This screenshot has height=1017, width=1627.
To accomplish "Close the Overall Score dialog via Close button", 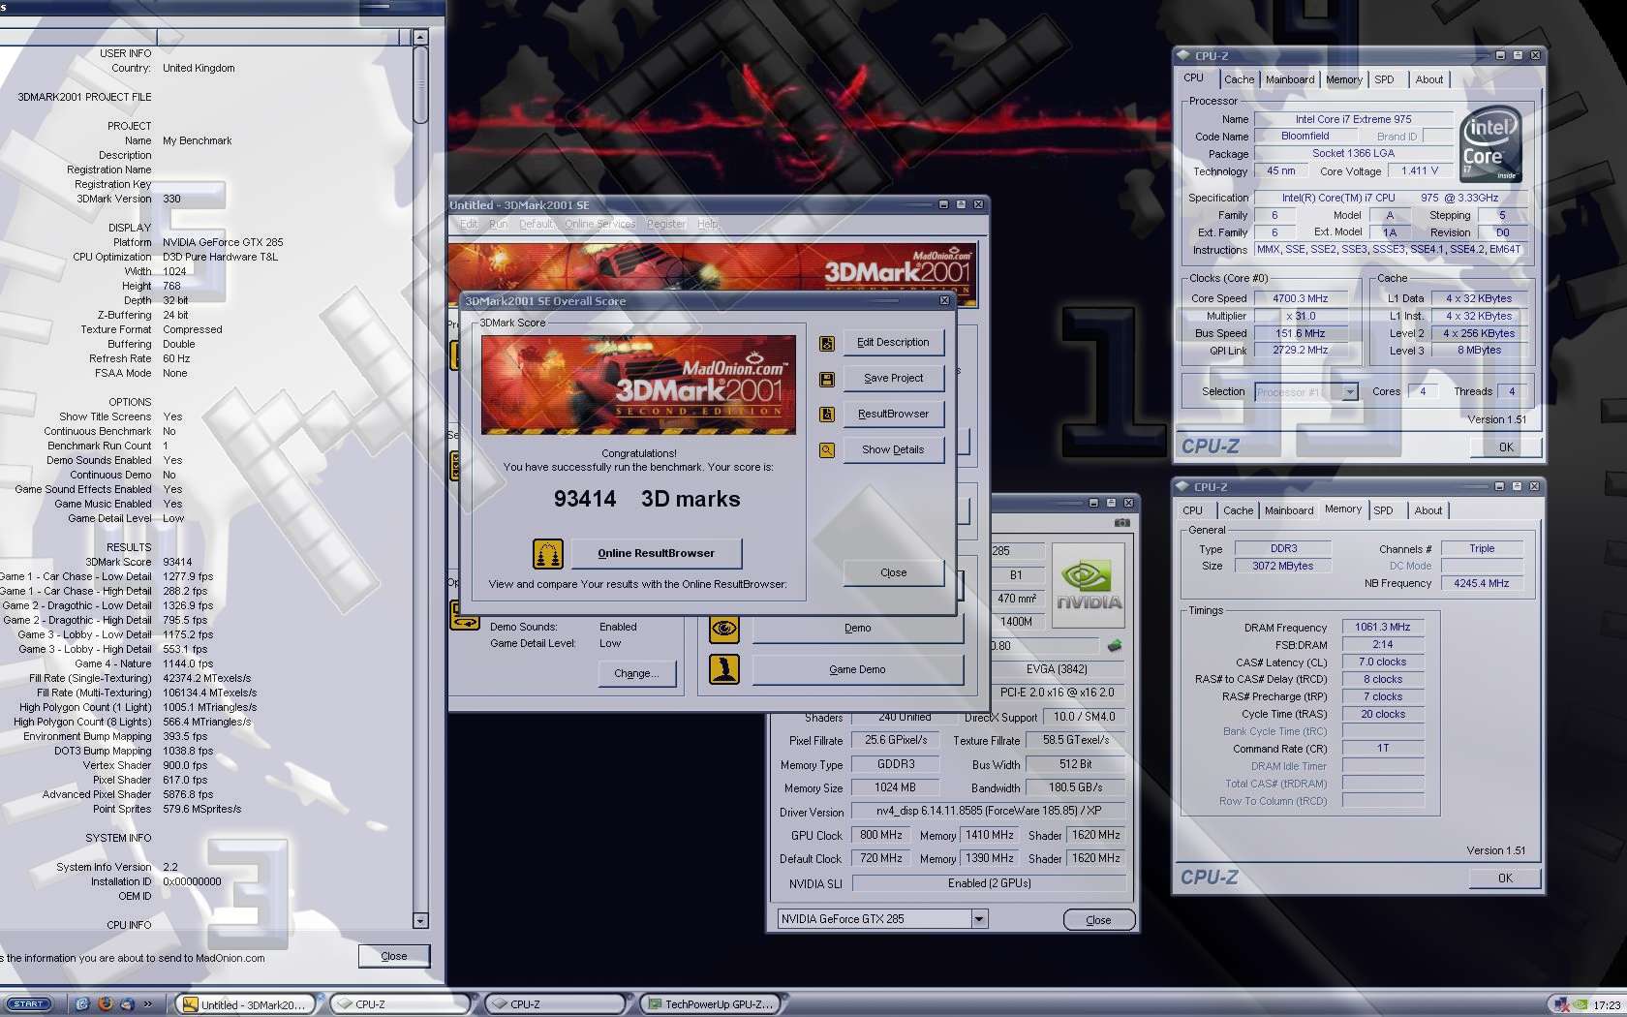I will click(x=893, y=573).
